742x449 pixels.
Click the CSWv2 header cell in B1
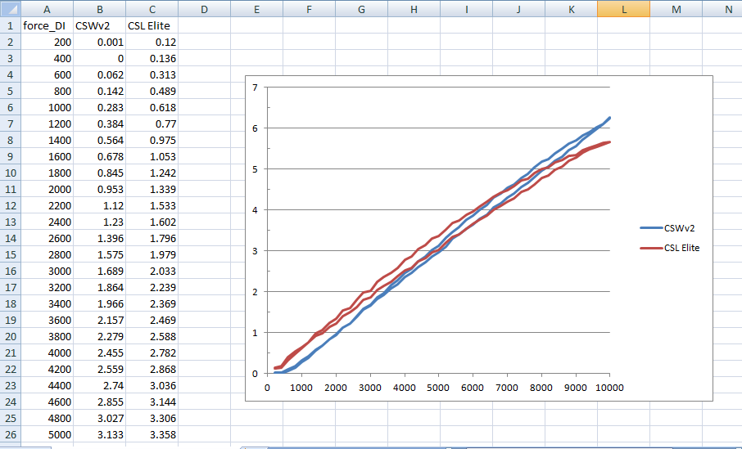(99, 25)
